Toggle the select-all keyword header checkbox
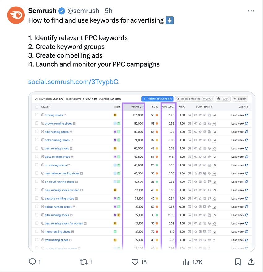The image size is (263, 272). pyautogui.click(x=37, y=107)
